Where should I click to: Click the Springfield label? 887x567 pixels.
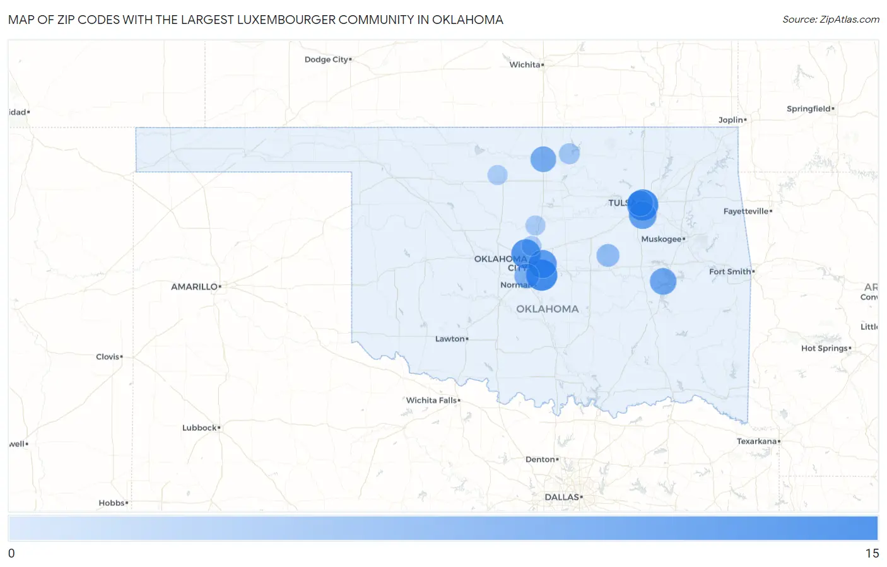808,108
